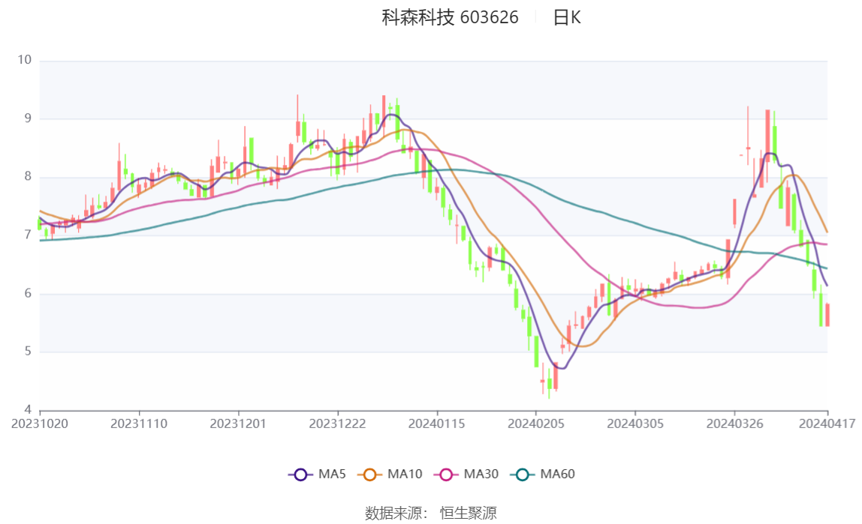
Task: Click the 日K label in the title
Action: click(x=567, y=17)
